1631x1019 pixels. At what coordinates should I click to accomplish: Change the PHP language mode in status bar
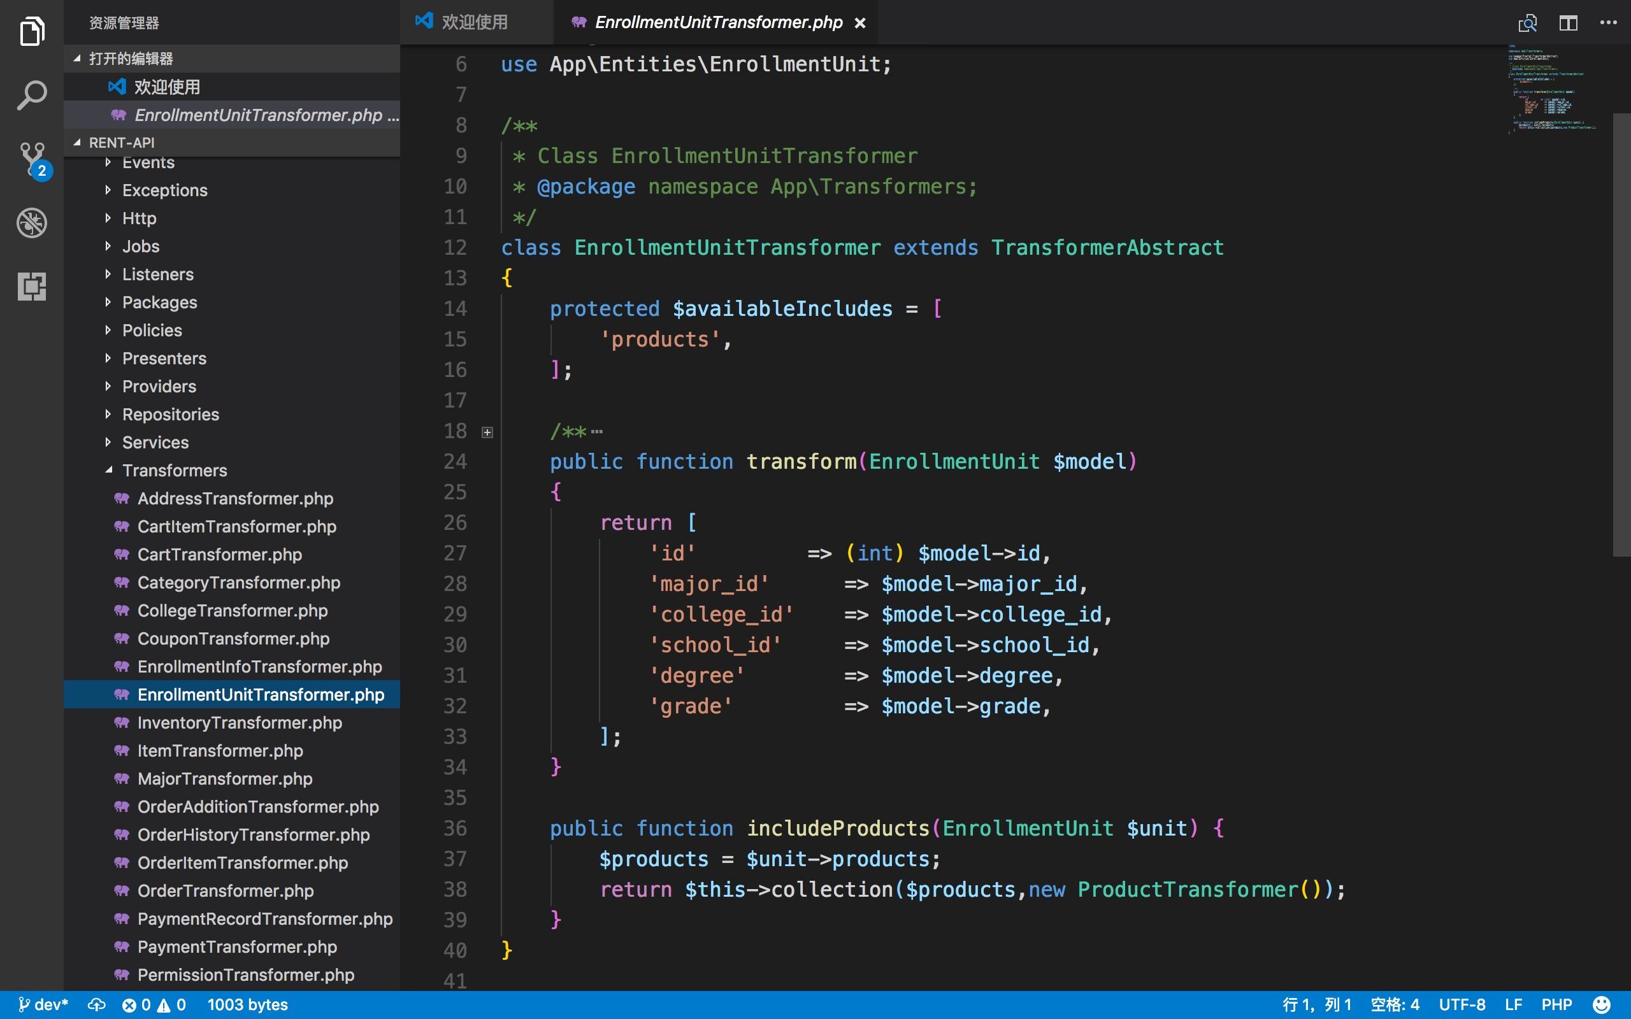(x=1556, y=1005)
